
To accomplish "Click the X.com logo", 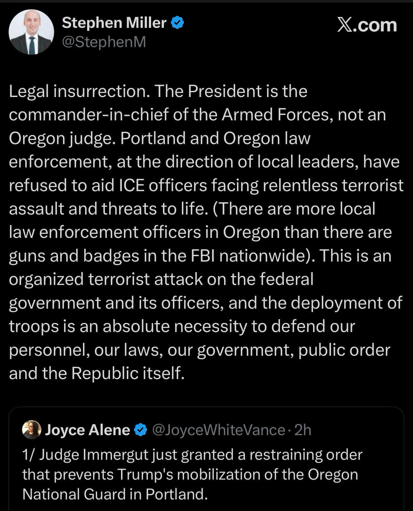I will [367, 25].
